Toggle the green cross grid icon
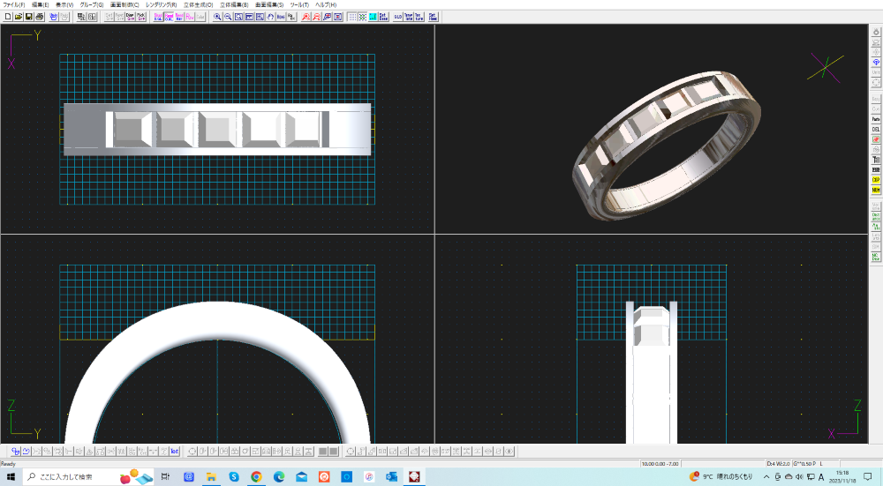Viewport: 883px width, 486px height. [362, 17]
